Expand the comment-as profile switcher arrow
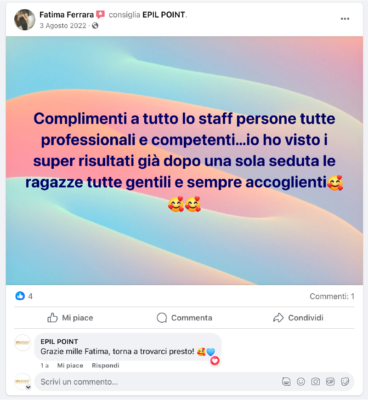This screenshot has height=400, width=368. (28, 387)
